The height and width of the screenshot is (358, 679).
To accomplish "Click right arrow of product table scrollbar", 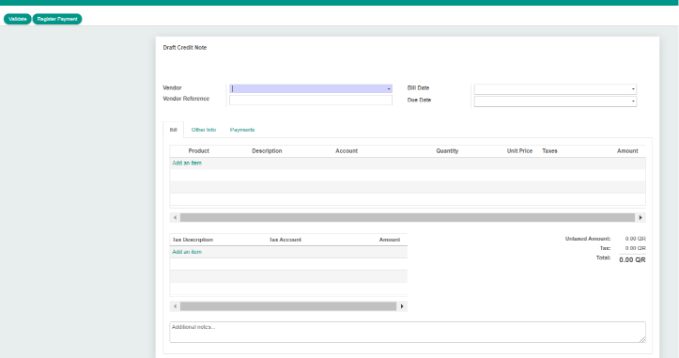I will [640, 218].
